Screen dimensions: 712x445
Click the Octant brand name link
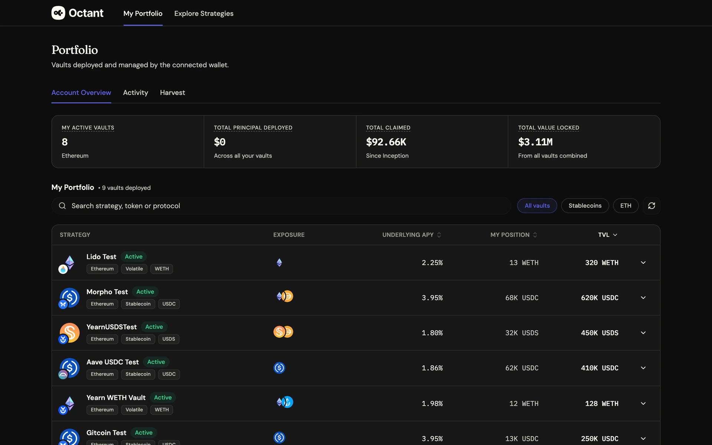pyautogui.click(x=86, y=13)
